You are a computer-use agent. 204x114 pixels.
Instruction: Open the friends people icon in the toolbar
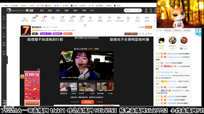(x=128, y=19)
